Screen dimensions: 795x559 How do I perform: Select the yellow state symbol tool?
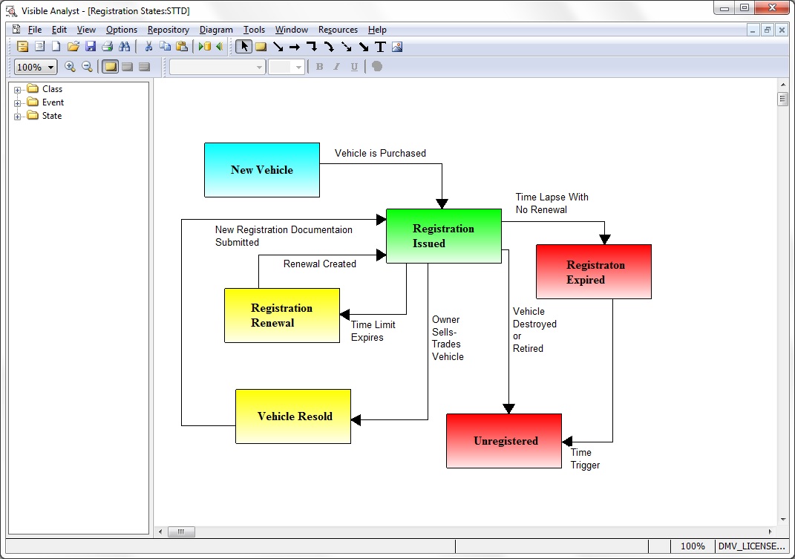[261, 48]
